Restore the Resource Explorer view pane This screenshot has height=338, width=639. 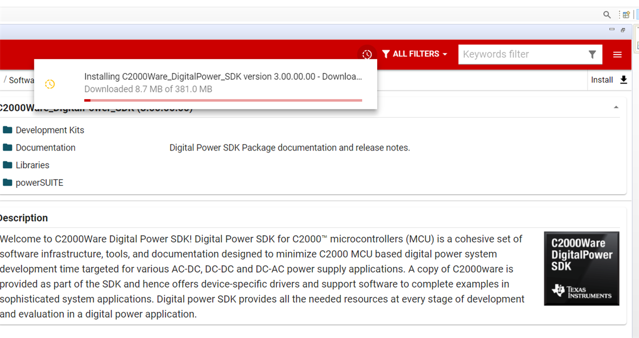[x=623, y=30]
